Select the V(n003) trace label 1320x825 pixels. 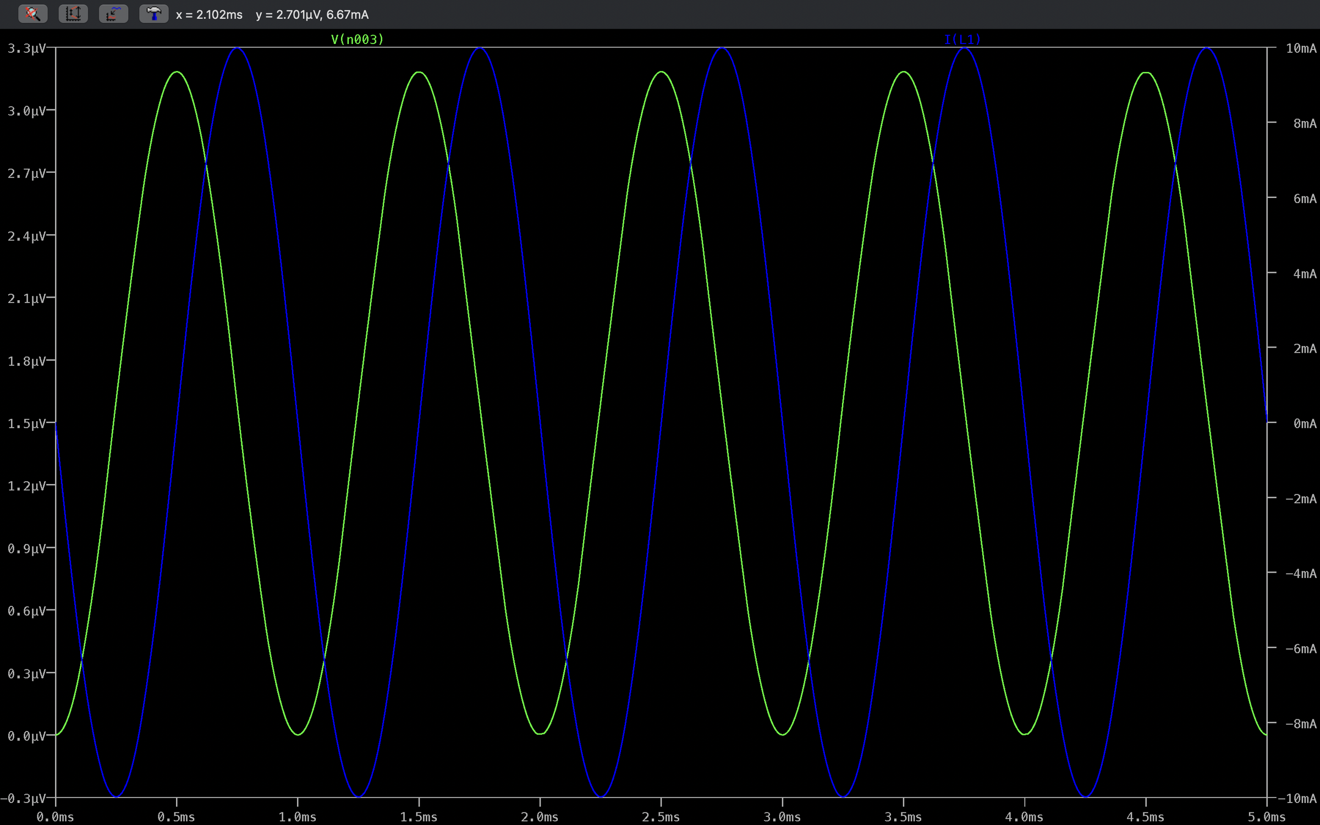[x=357, y=40]
